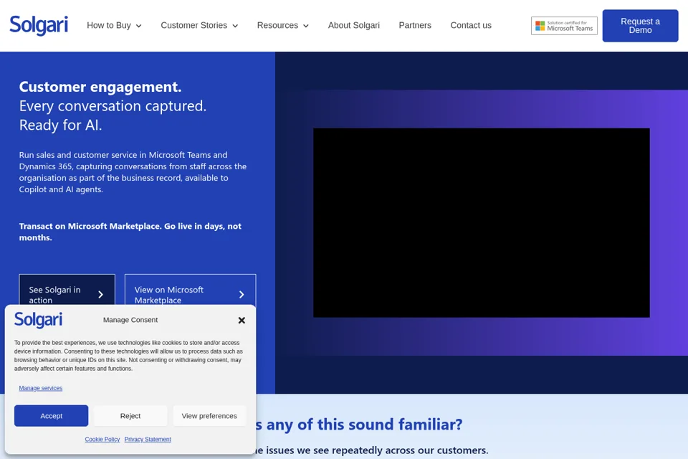Viewport: 688px width, 459px height.
Task: Expand the Customer Stories chevron arrow
Action: [235, 26]
